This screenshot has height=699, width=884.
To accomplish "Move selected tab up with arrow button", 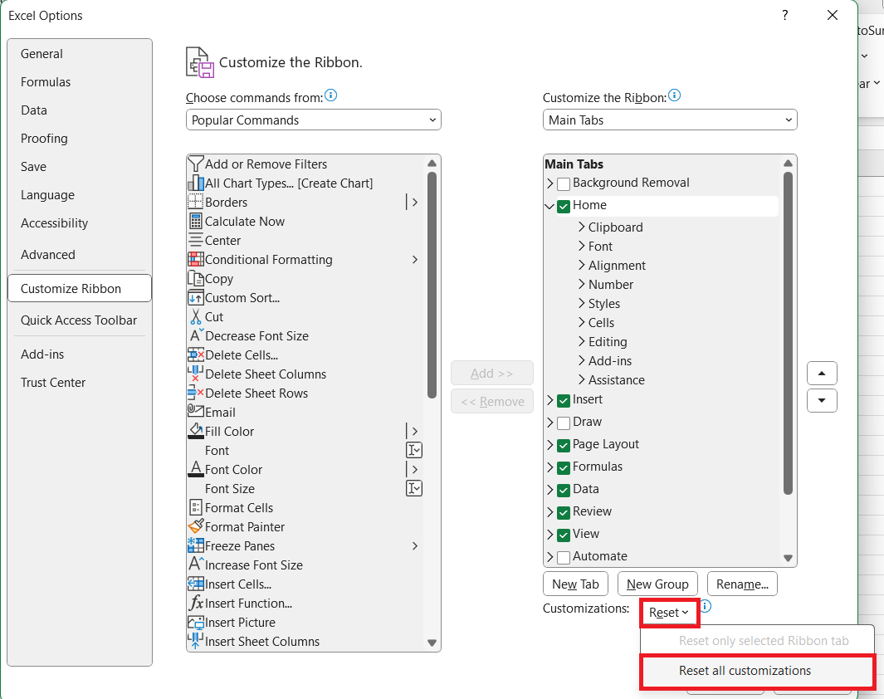I will [x=822, y=374].
